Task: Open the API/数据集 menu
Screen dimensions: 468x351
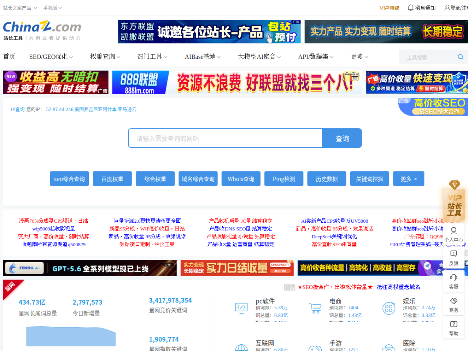Action: pyautogui.click(x=316, y=57)
